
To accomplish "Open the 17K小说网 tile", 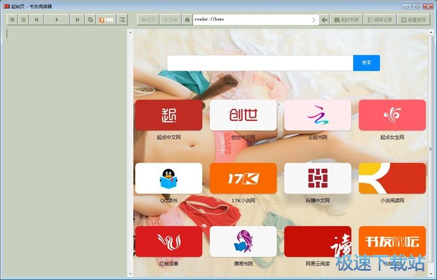I will [243, 178].
